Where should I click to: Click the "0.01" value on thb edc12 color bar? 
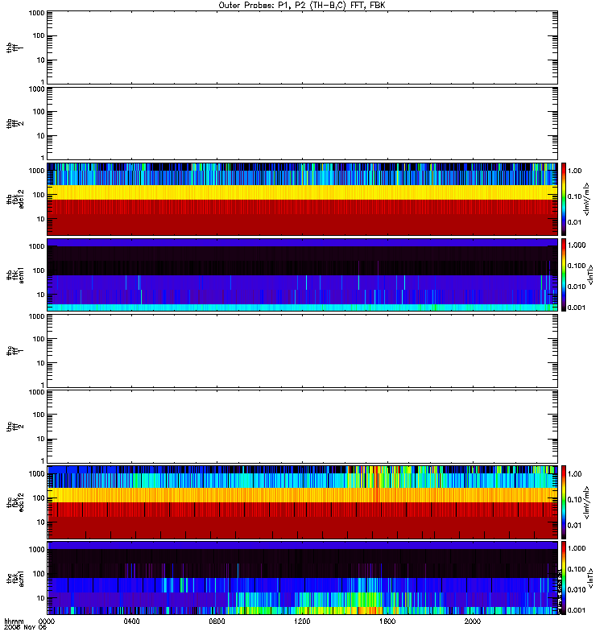pyautogui.click(x=574, y=222)
